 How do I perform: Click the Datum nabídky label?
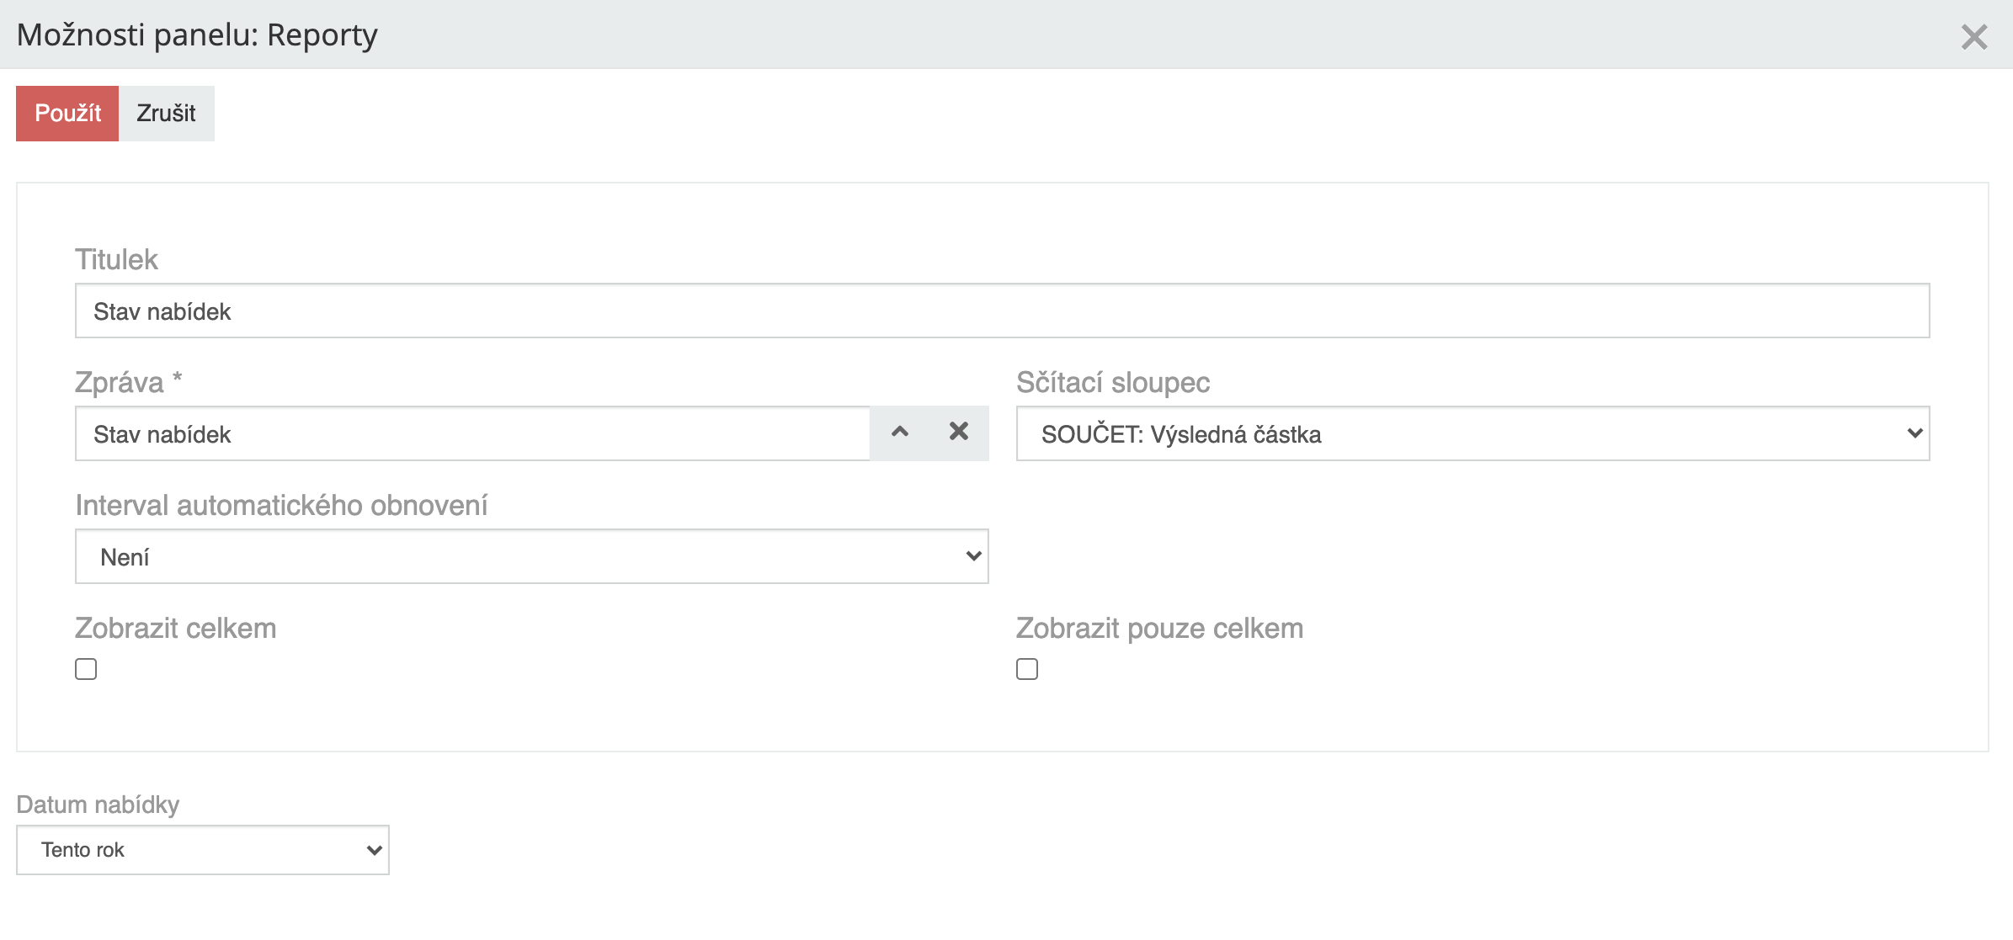click(x=98, y=805)
